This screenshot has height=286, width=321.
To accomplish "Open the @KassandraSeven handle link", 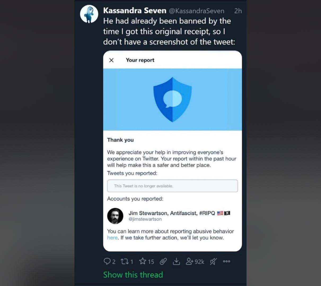I will click(x=196, y=11).
